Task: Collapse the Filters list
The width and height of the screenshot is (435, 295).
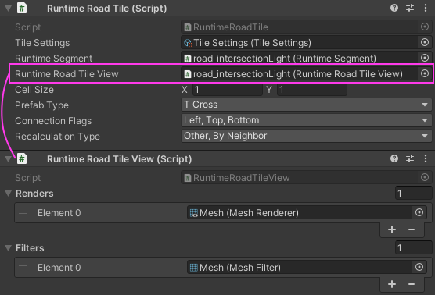Action: tap(8, 248)
